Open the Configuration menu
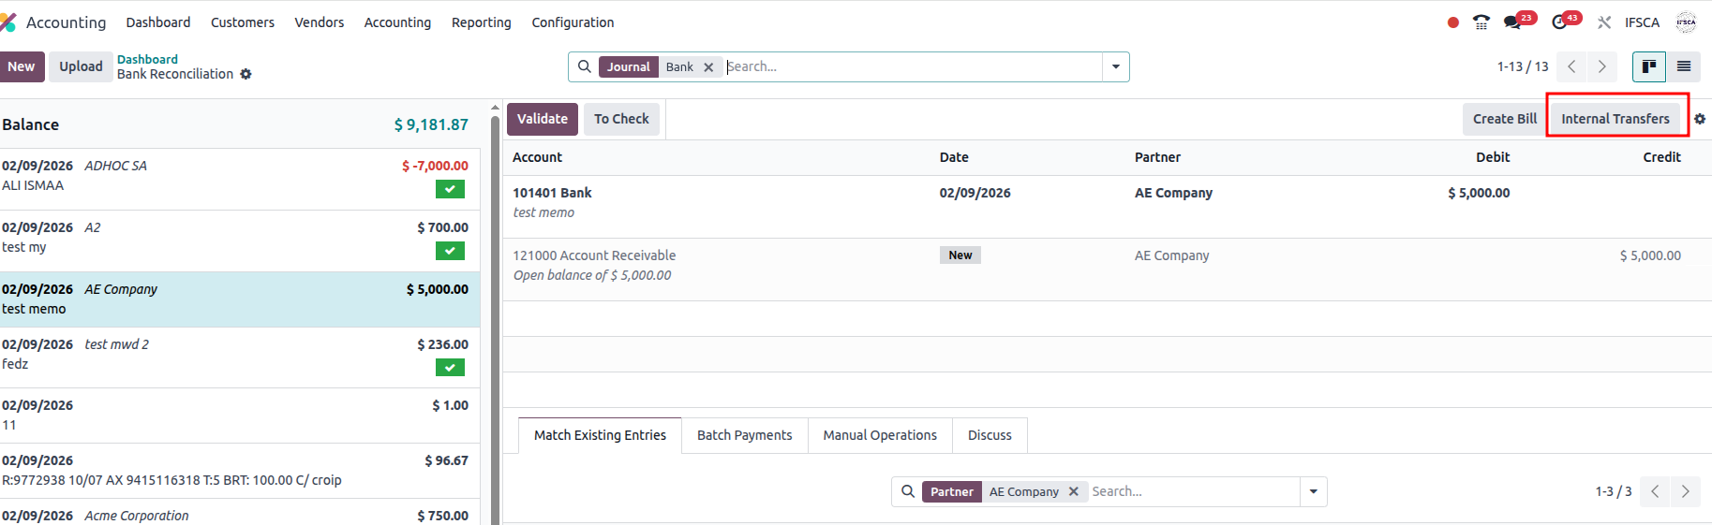 click(x=573, y=22)
